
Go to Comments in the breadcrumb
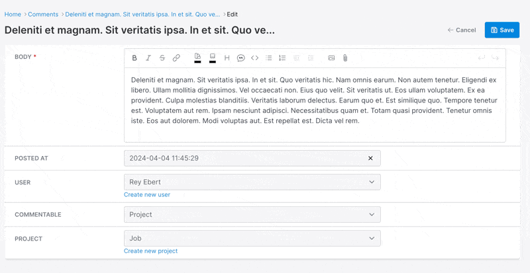(43, 15)
